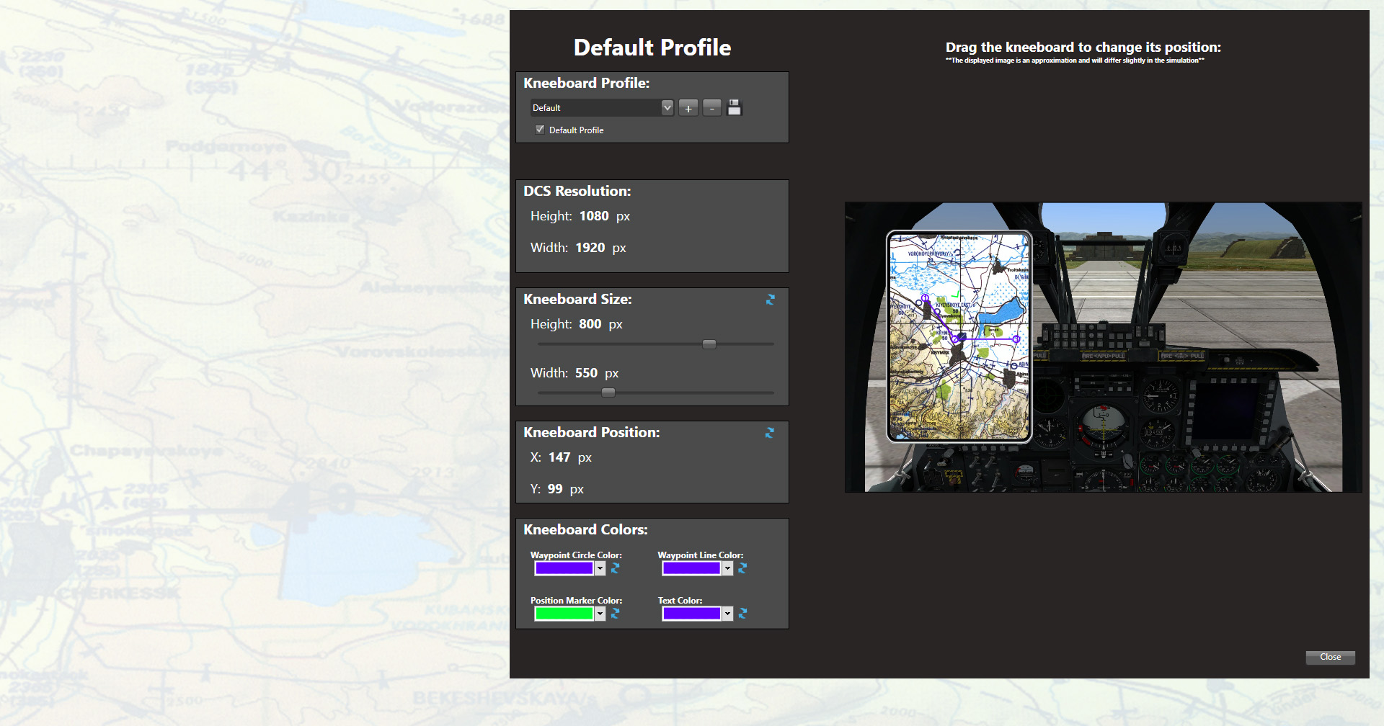Reset Kneeboard Size with the refresh icon

(x=770, y=300)
